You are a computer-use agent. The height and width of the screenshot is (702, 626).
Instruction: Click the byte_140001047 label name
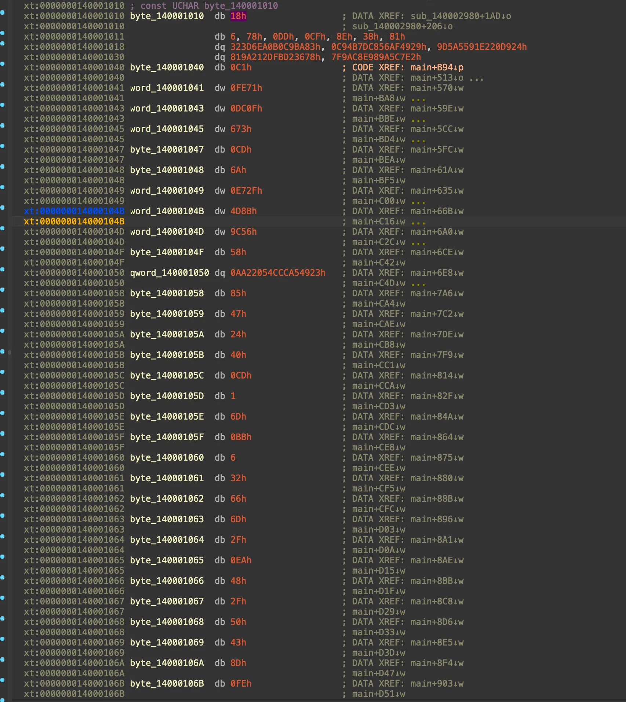[x=167, y=150]
